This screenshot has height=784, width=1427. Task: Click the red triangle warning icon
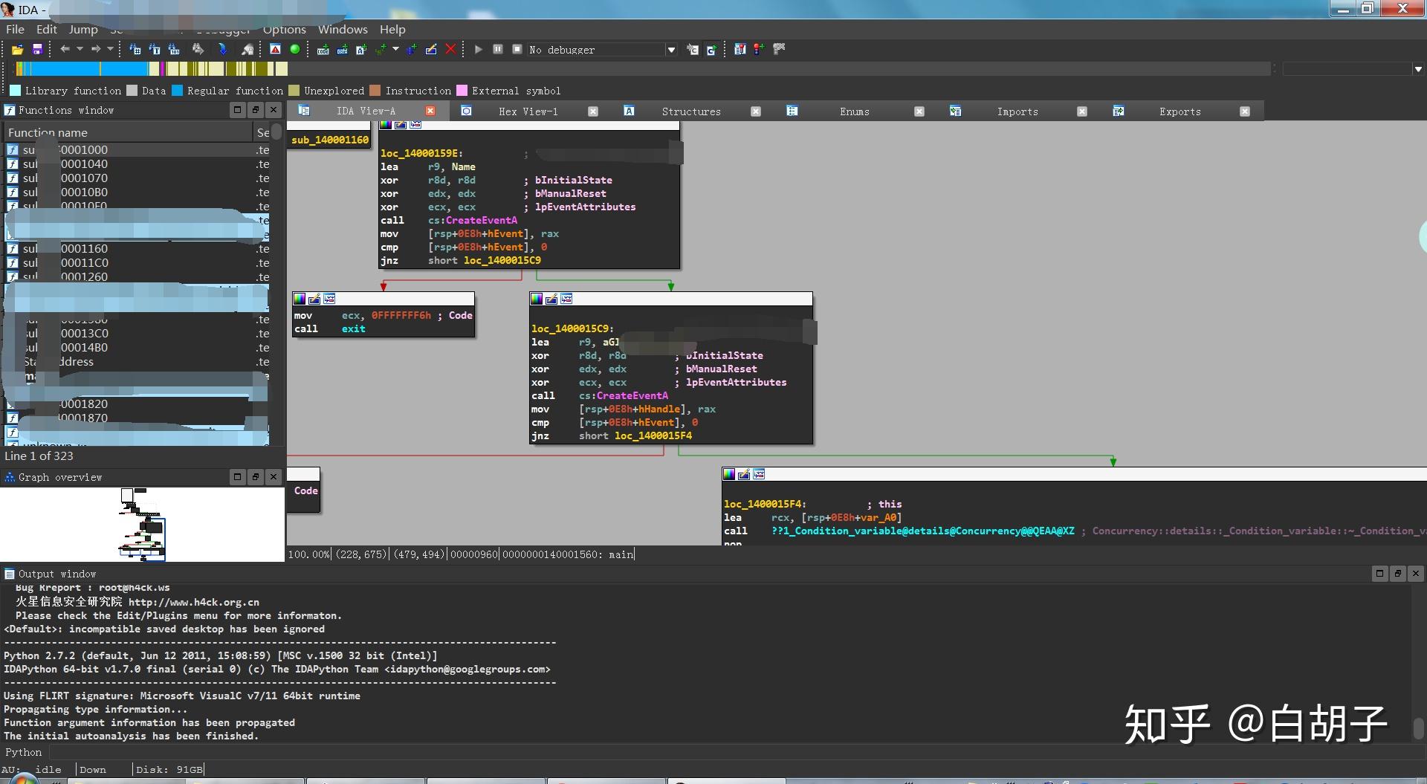275,49
